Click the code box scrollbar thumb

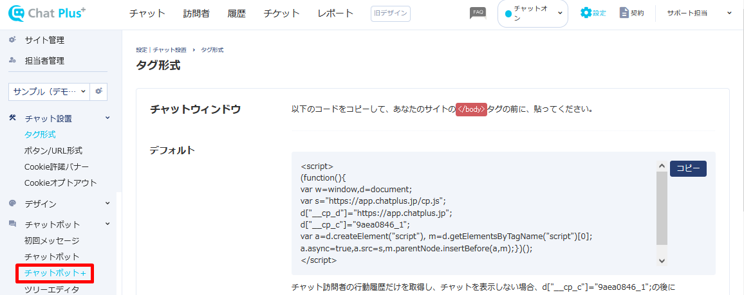pos(662,208)
